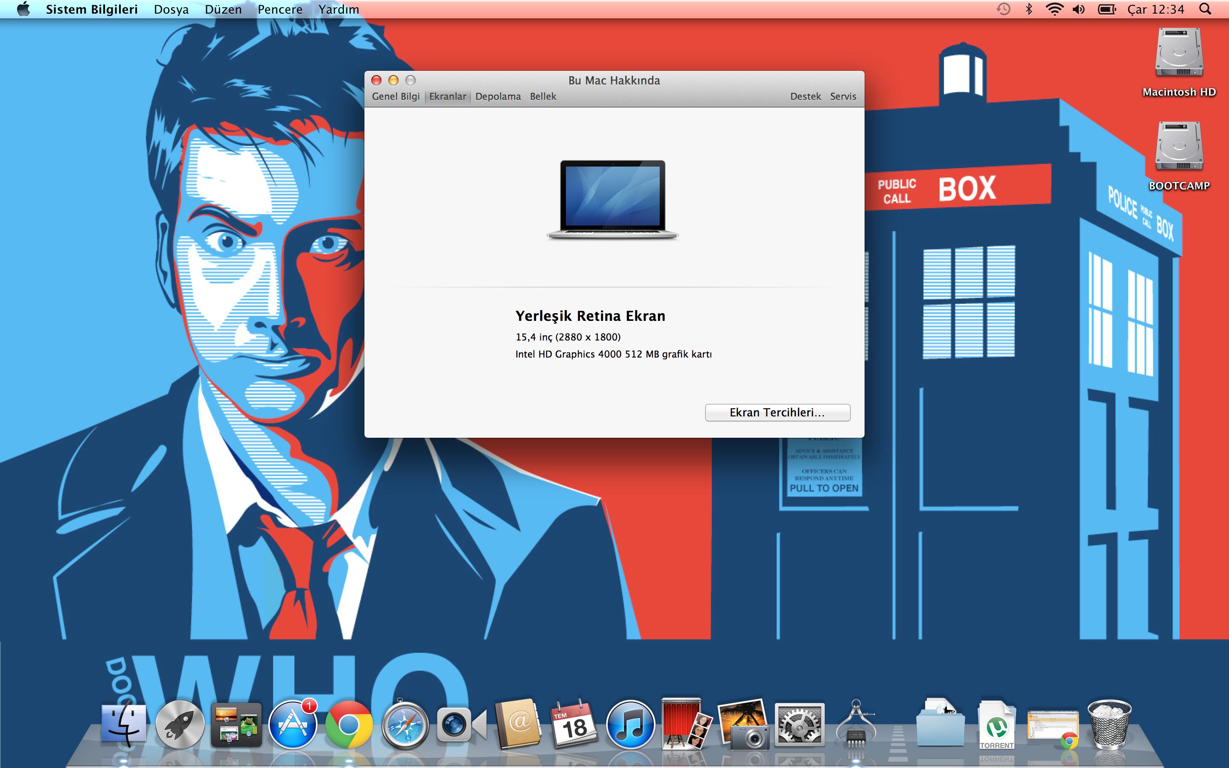
Task: Open the Apple menu
Action: click(x=23, y=9)
